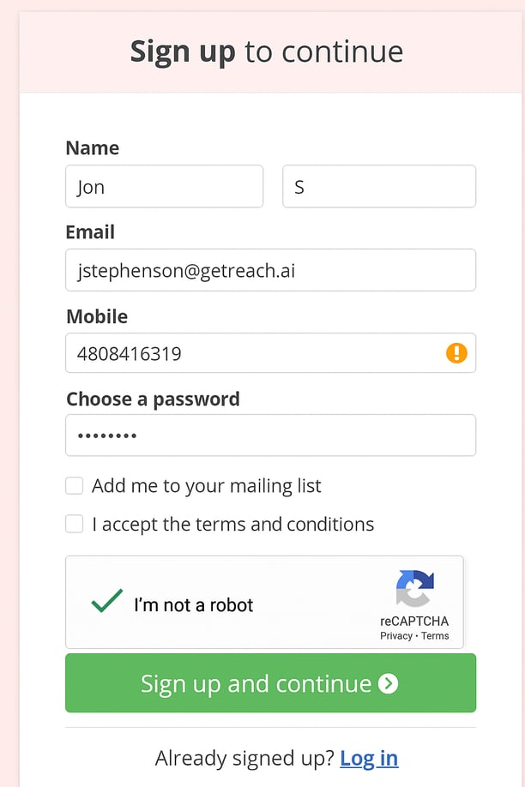525x787 pixels.
Task: Open the reCAPTCHA Terms link
Action: (x=435, y=636)
